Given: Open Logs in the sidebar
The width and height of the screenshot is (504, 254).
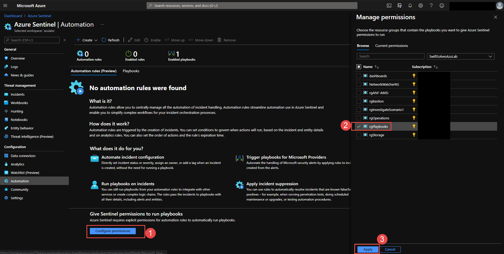Looking at the screenshot, I should [14, 67].
